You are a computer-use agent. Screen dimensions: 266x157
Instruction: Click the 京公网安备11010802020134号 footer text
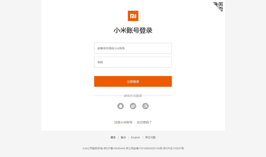[144, 148]
